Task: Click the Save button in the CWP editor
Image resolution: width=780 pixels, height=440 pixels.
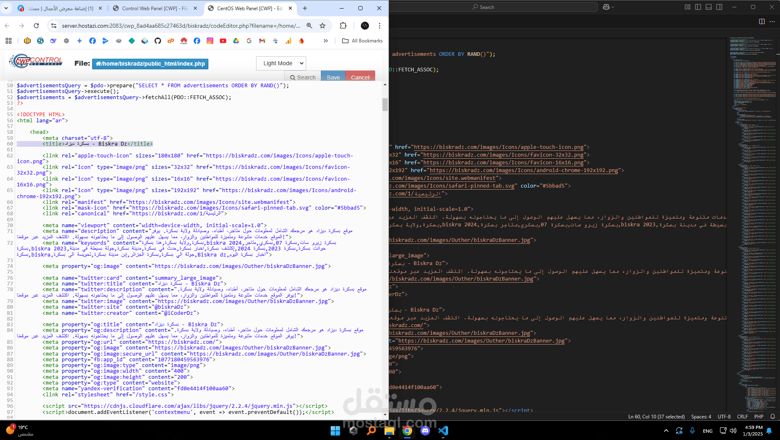Action: coord(333,77)
